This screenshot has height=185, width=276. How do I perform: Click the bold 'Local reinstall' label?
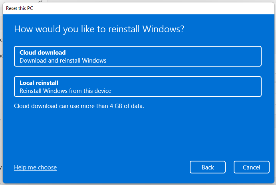coord(39,83)
